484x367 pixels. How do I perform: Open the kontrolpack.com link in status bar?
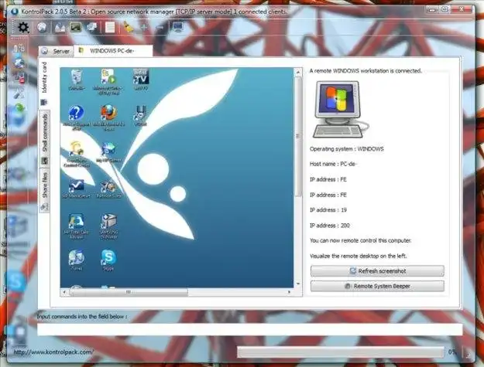53,352
